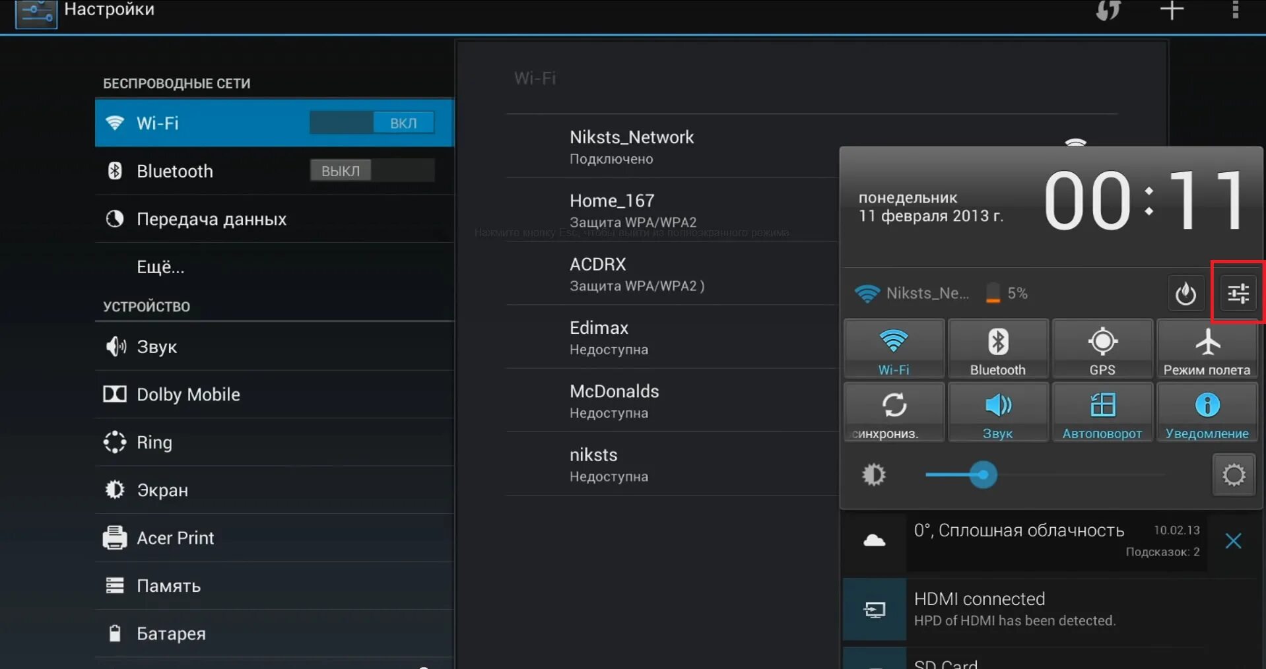
Task: Click the power saving flame icon
Action: click(1185, 294)
